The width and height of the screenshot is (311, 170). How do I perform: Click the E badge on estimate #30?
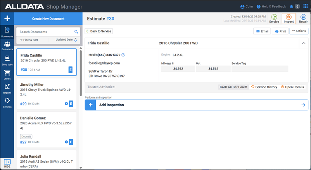pyautogui.click(x=71, y=70)
